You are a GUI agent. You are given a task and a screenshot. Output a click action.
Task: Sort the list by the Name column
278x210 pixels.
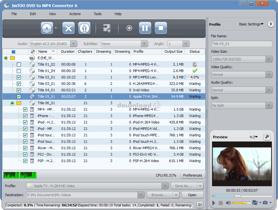point(47,51)
